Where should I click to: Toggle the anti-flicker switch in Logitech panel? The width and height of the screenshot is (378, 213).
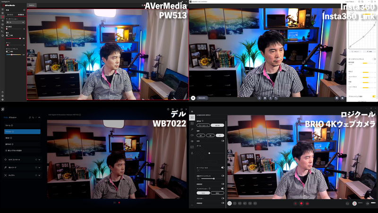(x=223, y=188)
